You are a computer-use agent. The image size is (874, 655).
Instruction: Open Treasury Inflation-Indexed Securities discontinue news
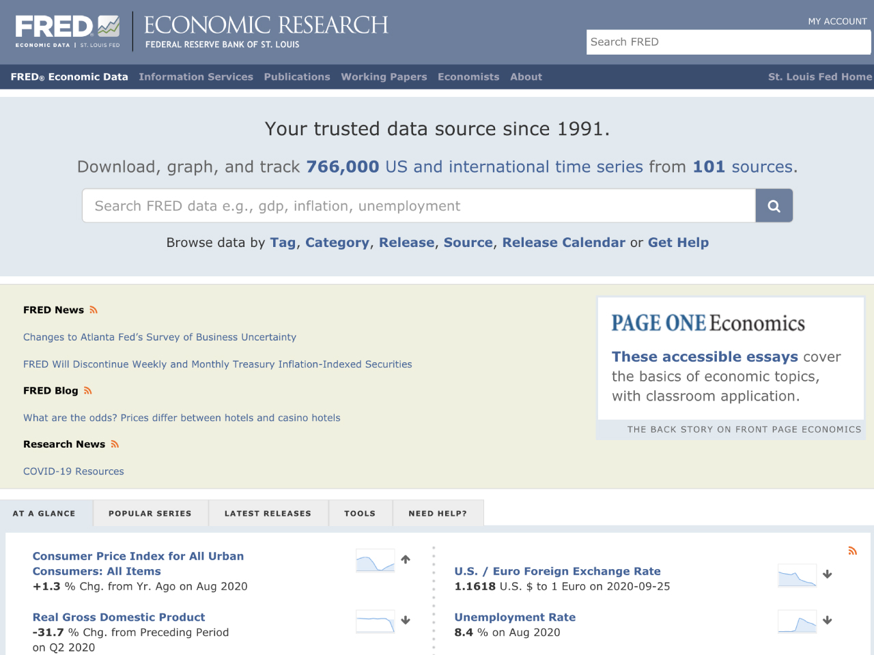click(x=218, y=364)
